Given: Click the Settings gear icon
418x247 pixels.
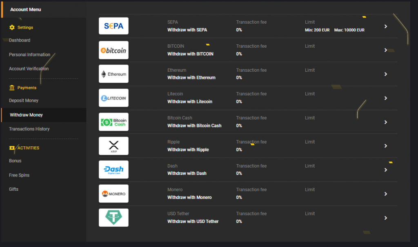Looking at the screenshot, I should pyautogui.click(x=12, y=27).
